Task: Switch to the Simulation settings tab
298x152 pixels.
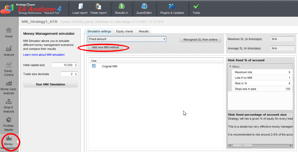Action: [99, 31]
